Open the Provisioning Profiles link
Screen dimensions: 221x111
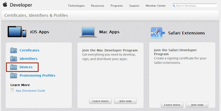click(38, 76)
